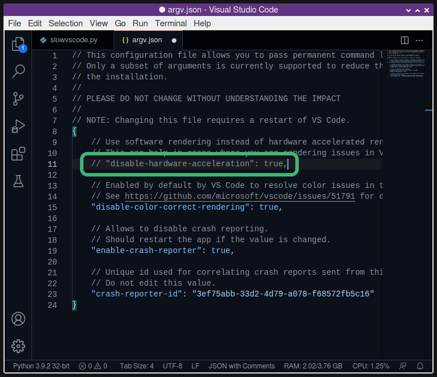Open the Selection menu
The width and height of the screenshot is (437, 377).
(66, 23)
